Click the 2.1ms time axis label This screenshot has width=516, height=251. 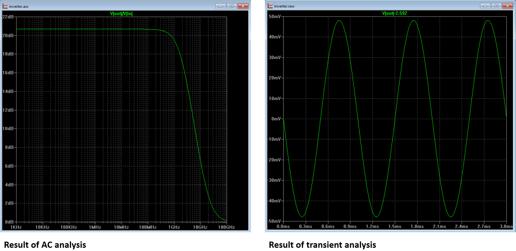[x=439, y=226]
